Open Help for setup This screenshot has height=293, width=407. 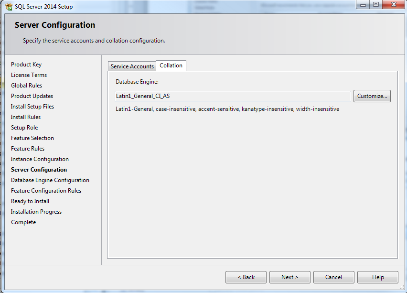pos(377,277)
